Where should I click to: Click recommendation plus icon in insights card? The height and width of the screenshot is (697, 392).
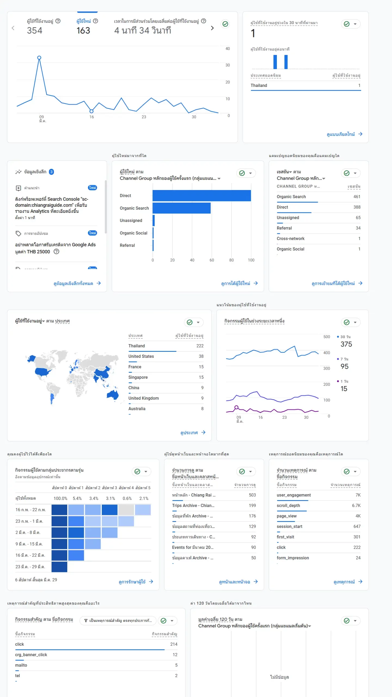click(18, 188)
